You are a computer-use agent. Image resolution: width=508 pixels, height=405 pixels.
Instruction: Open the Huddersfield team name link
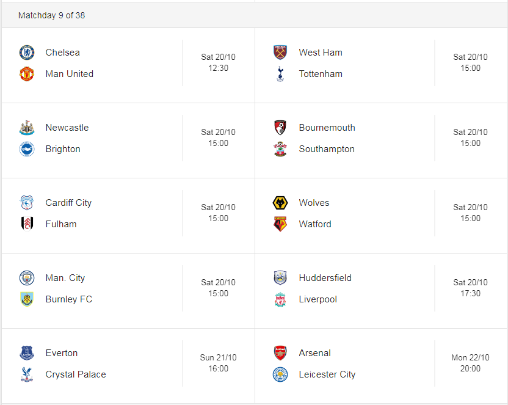point(325,278)
